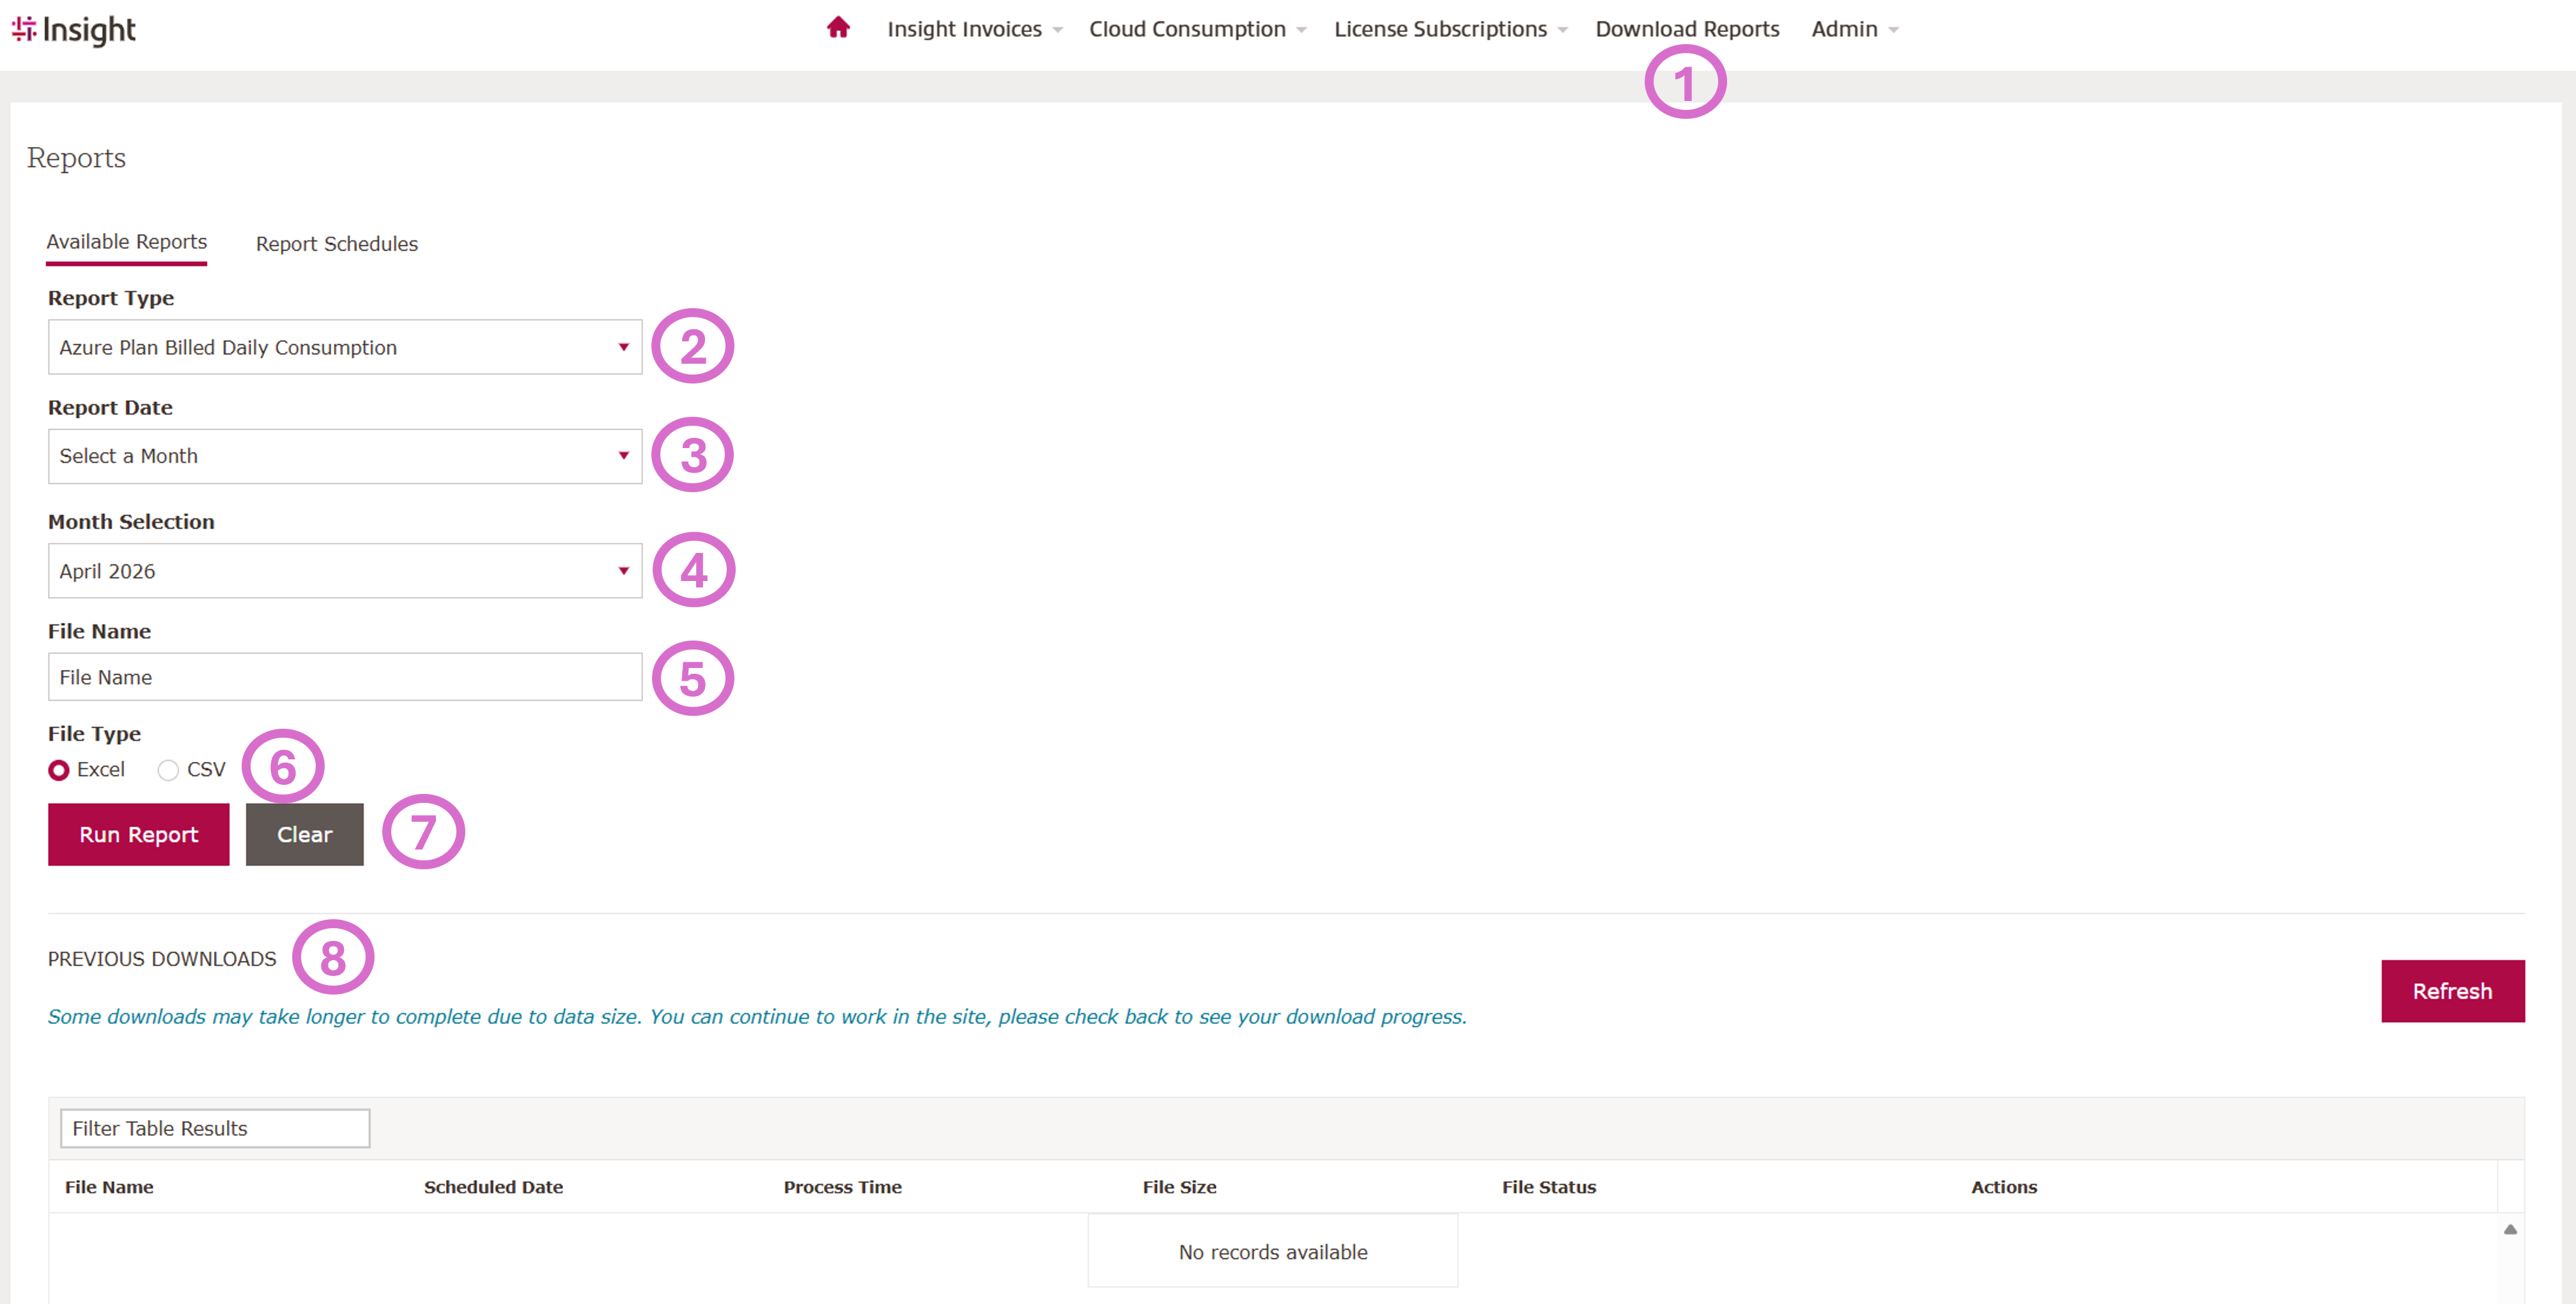Viewport: 2576px width, 1304px height.
Task: Focus the File Name input field
Action: click(x=345, y=677)
